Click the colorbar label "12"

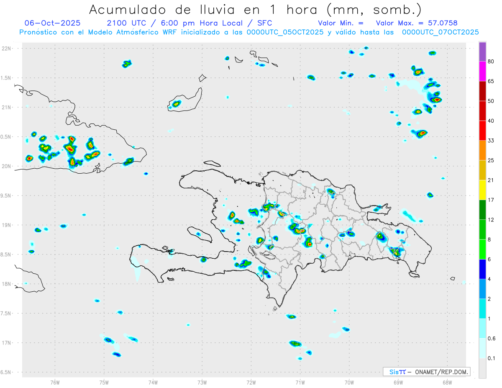pyautogui.click(x=491, y=219)
